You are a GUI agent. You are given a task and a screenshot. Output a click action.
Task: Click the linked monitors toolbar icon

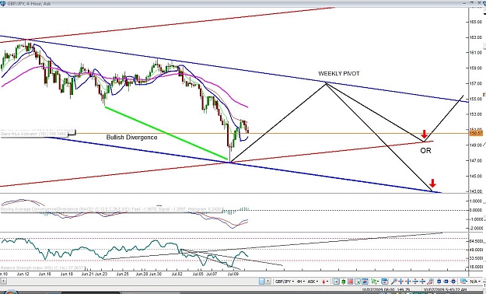[x=463, y=282]
